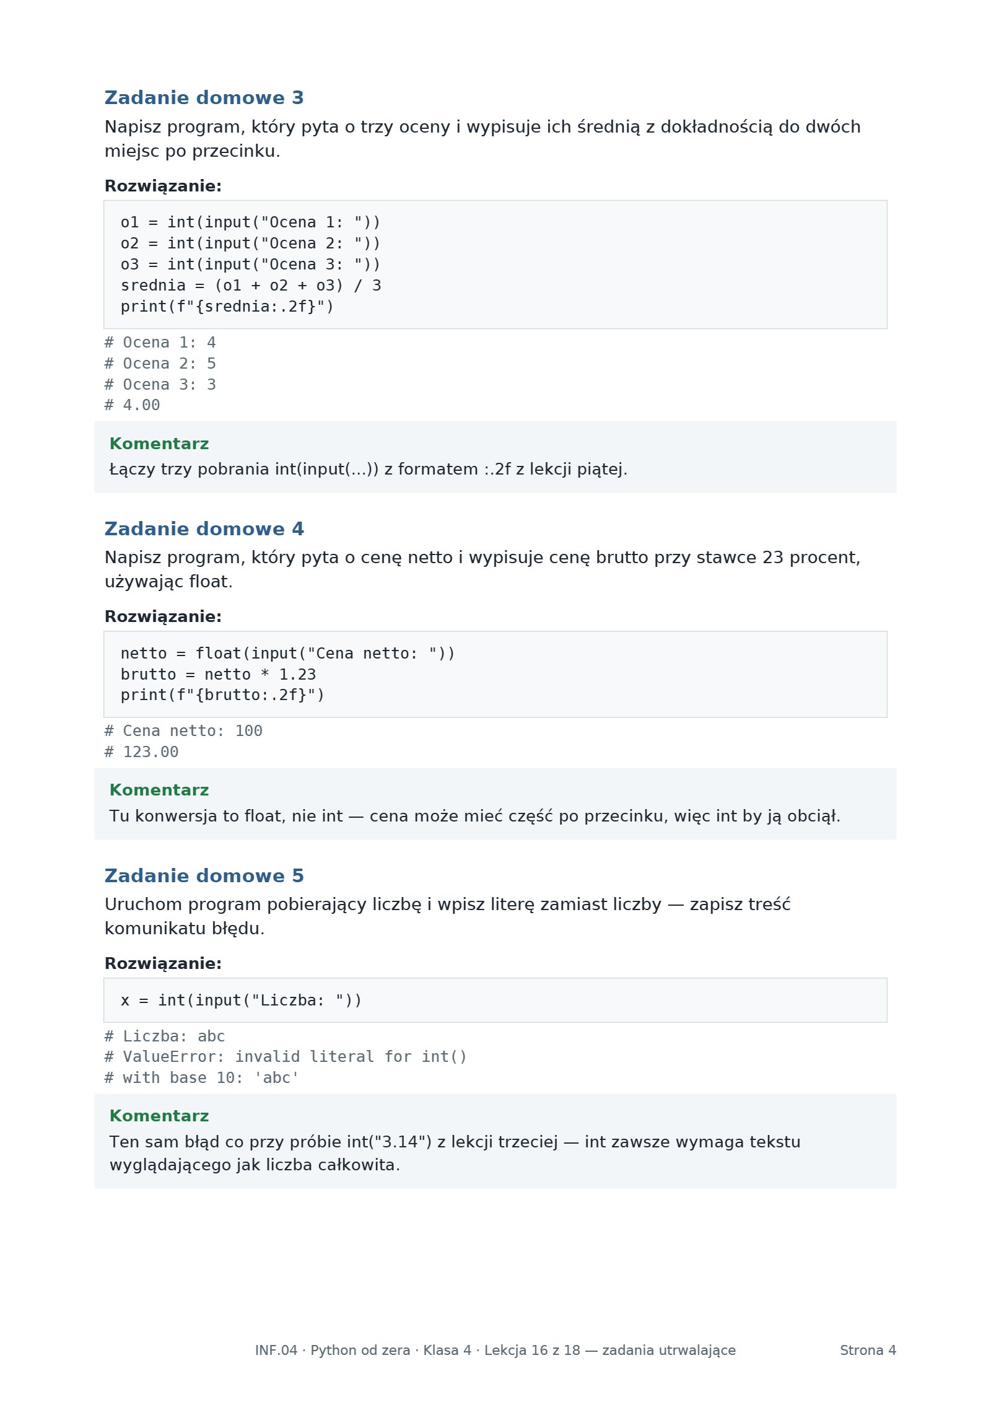Image resolution: width=991 pixels, height=1402 pixels.
Task: Click the heading Zadanie domowe 3
Action: (x=204, y=98)
